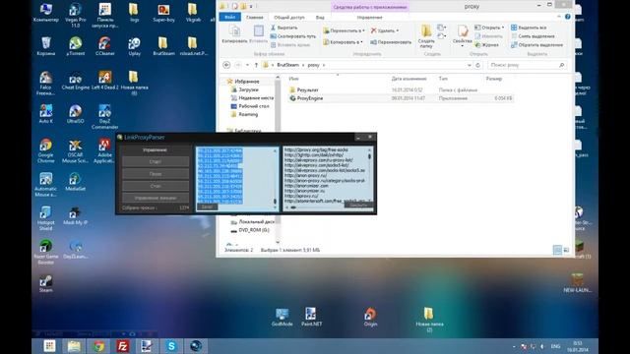The width and height of the screenshot is (630, 354).
Task: Click the address bar refresh icon
Action: (x=477, y=65)
